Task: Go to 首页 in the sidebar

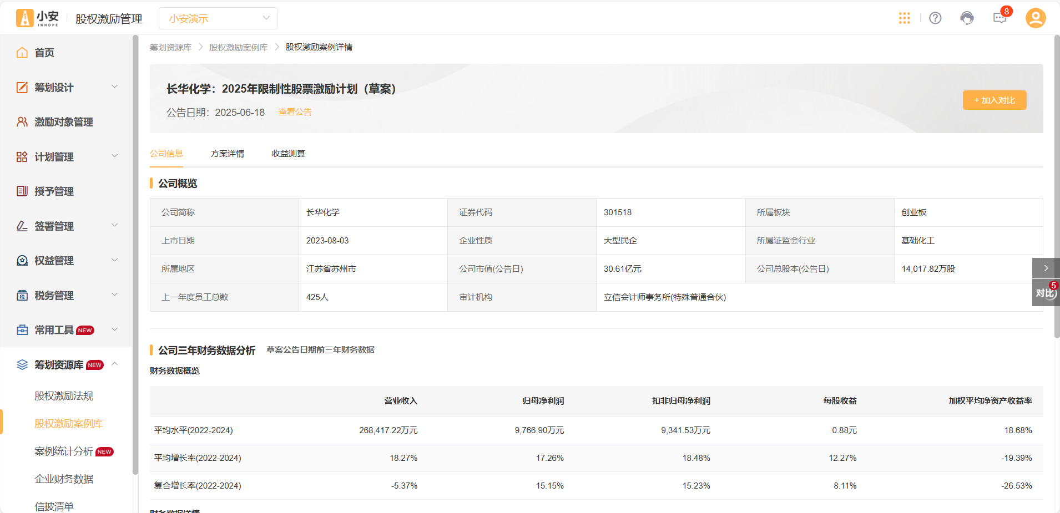Action: tap(44, 53)
